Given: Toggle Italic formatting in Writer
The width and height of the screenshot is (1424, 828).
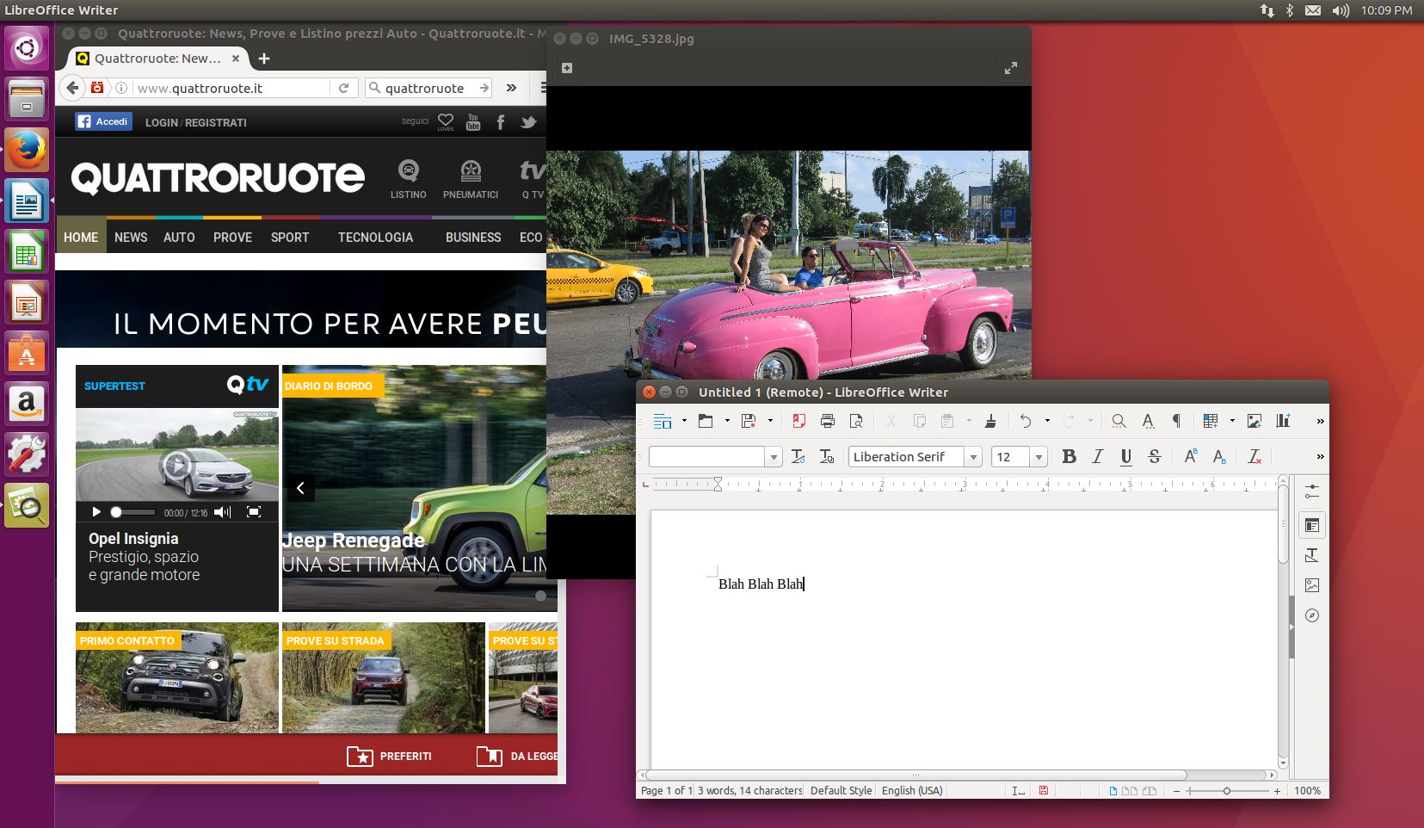Looking at the screenshot, I should (1098, 457).
